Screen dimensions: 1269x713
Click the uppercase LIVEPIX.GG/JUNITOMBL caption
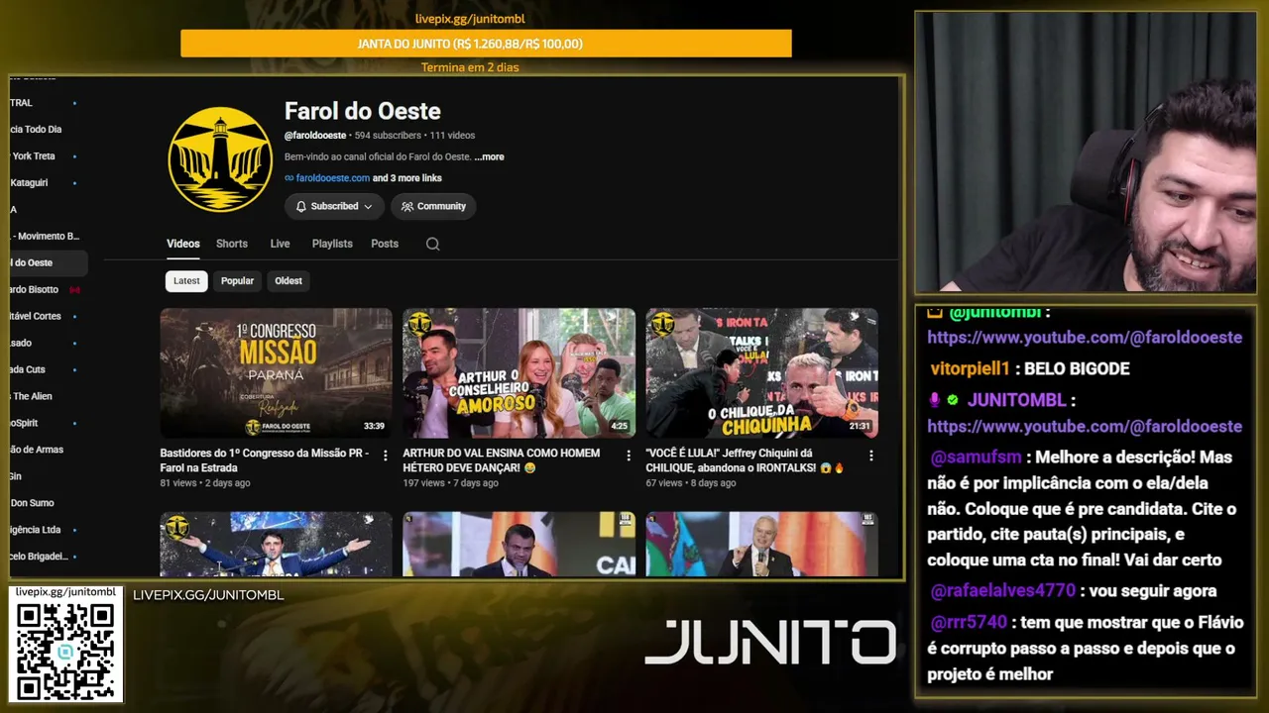click(x=208, y=595)
